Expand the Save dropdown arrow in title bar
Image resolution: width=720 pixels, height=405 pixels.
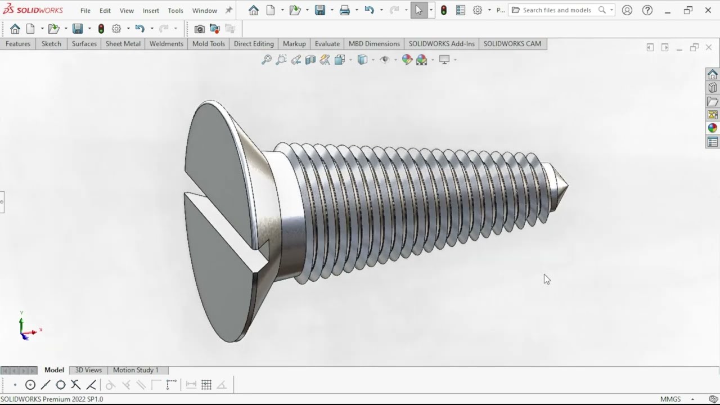tap(332, 10)
